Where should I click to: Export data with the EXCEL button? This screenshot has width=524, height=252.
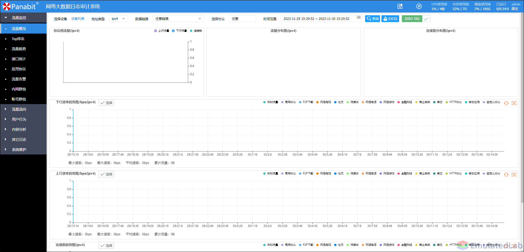[390, 19]
